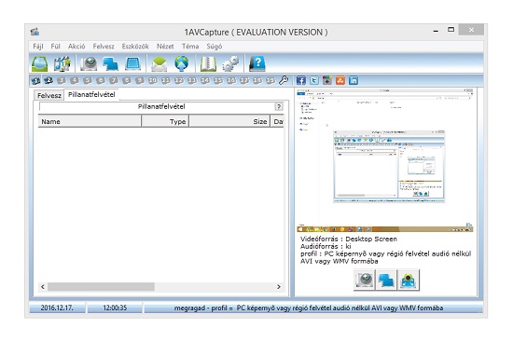The height and width of the screenshot is (342, 513).
Task: Select profile number 3 icon
Action: pyautogui.click(x=62, y=80)
